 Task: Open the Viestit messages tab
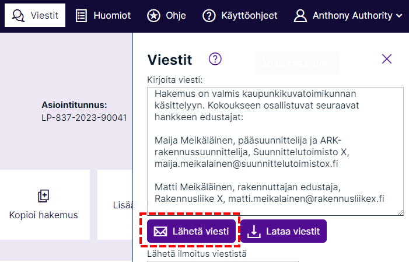(x=36, y=15)
